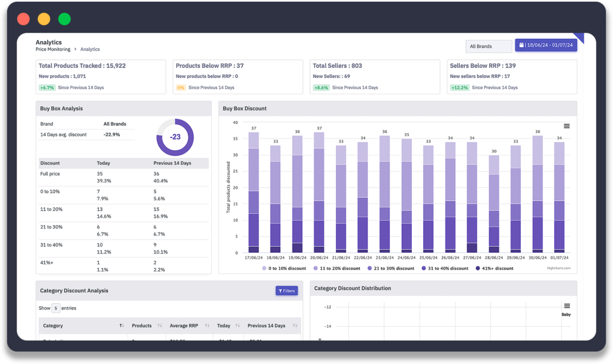Image resolution: width=613 pixels, height=364 pixels.
Task: Toggle the 11 to 20% discount legend series
Action: [x=337, y=268]
